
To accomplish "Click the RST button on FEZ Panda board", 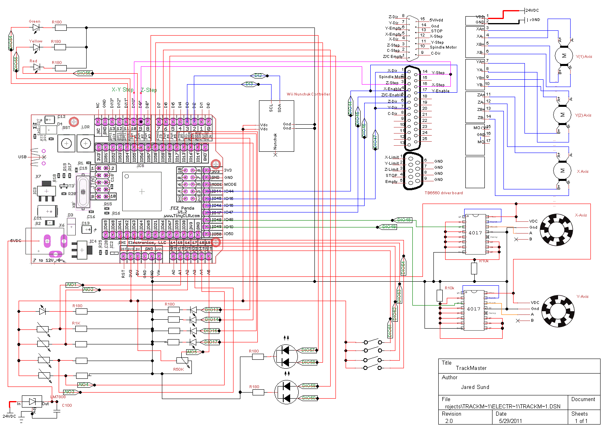I will 67,143.
